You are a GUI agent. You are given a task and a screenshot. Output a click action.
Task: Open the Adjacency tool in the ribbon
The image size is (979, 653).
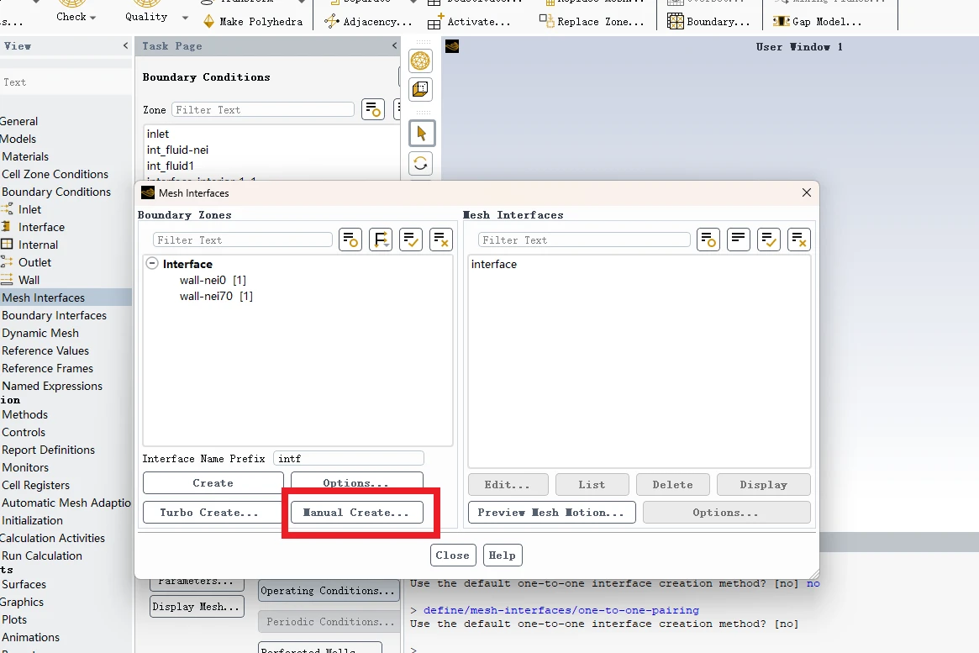point(368,22)
